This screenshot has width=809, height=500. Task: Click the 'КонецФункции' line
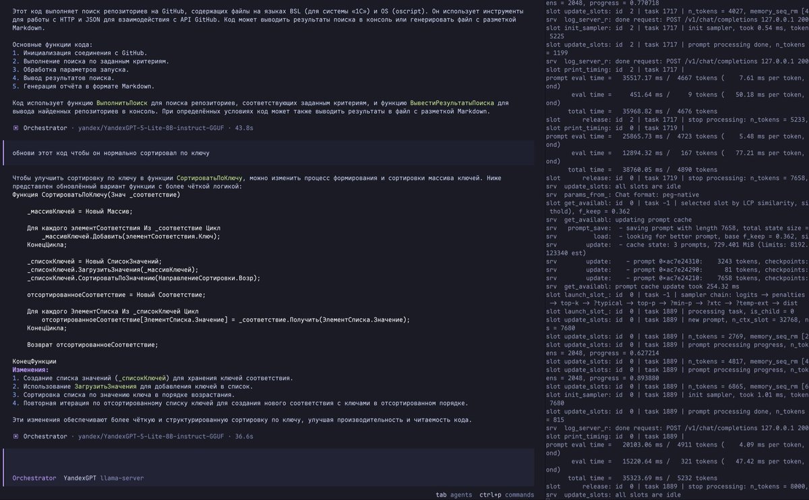pos(34,361)
